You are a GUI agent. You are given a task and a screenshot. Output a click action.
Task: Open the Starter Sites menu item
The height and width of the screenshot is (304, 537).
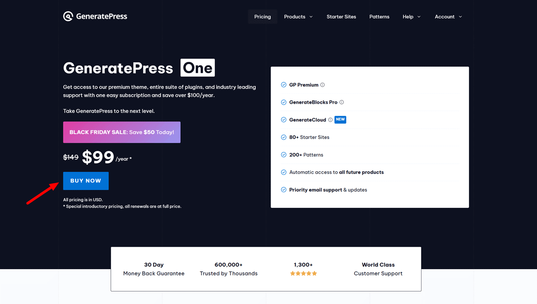tap(341, 17)
